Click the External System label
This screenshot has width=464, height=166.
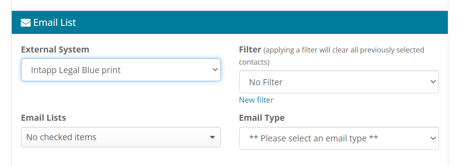(55, 49)
